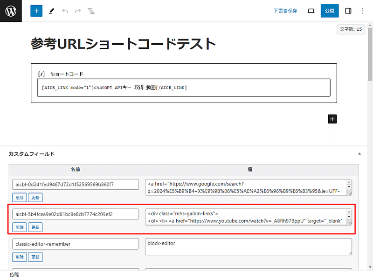Edit the classic-editor-remember name field
The height and width of the screenshot is (279, 373).
76,244
